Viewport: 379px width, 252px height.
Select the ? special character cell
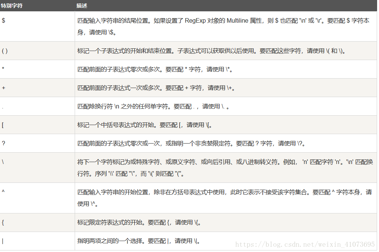point(37,143)
